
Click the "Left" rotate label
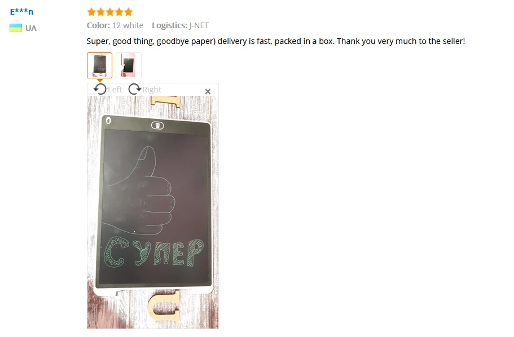[x=115, y=90]
